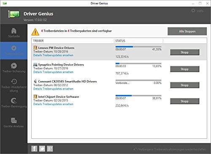
Task: View update details for Lenovo PM drivers
Action: coord(53,55)
